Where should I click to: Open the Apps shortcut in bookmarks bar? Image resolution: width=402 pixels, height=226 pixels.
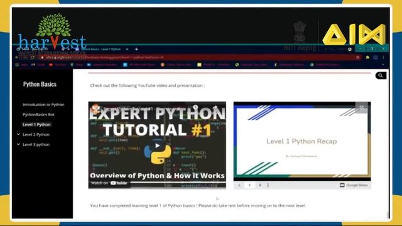[x=21, y=65]
